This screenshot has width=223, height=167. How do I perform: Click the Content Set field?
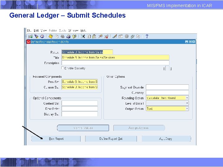click(80, 103)
